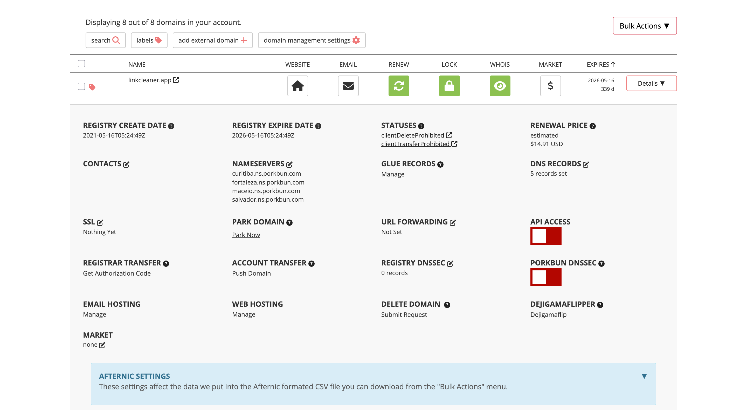Click the DNS Records edit icon

[586, 164]
